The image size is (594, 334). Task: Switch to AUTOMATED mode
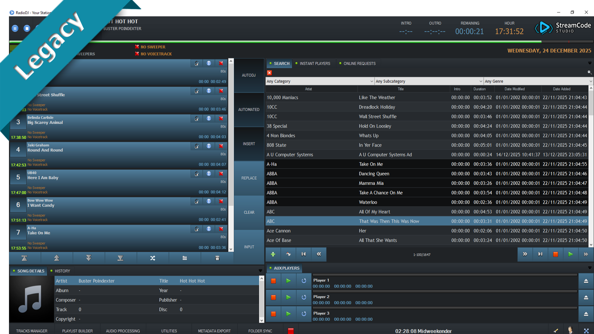(248, 109)
